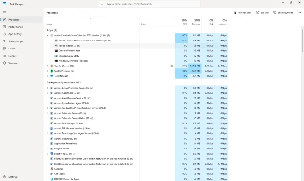Image resolution: width=304 pixels, height=181 pixels.
Task: Click the Startup apps gauge icon
Action: (x=4, y=41)
